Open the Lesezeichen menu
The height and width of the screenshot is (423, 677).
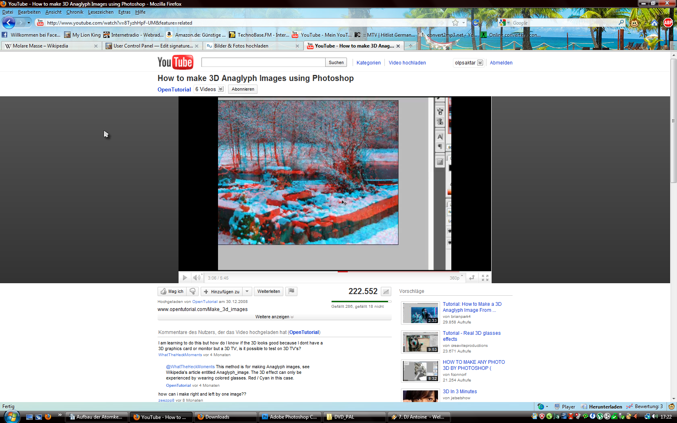(101, 12)
